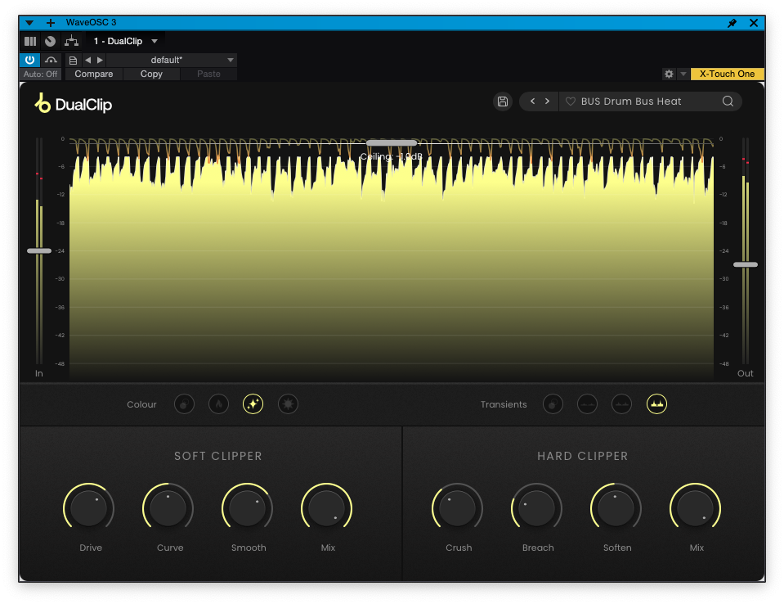
Task: Click the Soft Clipper Drive knob
Action: pos(89,507)
